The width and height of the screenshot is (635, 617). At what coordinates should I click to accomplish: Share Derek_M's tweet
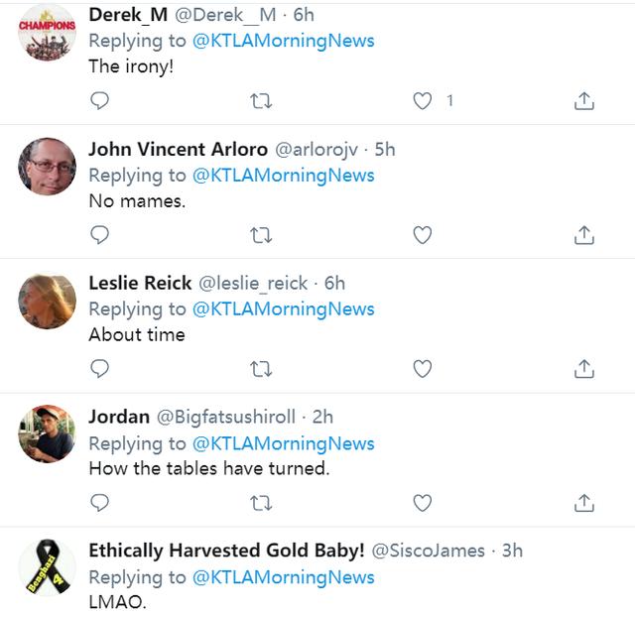coord(584,100)
